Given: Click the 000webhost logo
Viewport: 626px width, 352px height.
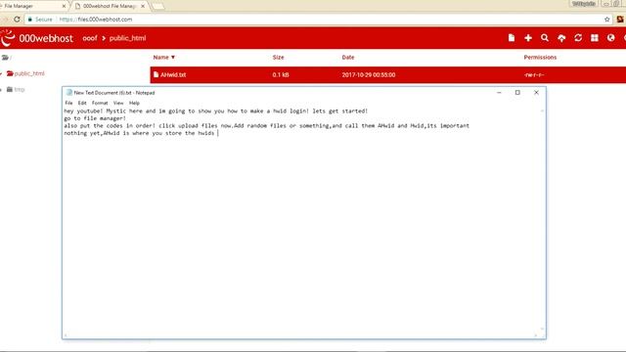Looking at the screenshot, I should click(x=37, y=38).
